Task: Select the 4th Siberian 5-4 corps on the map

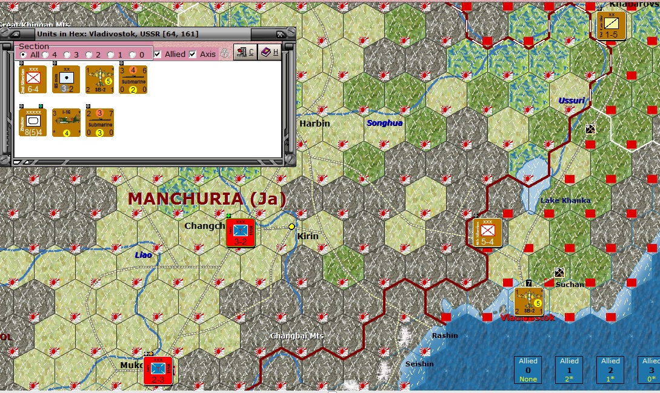Action: (487, 233)
